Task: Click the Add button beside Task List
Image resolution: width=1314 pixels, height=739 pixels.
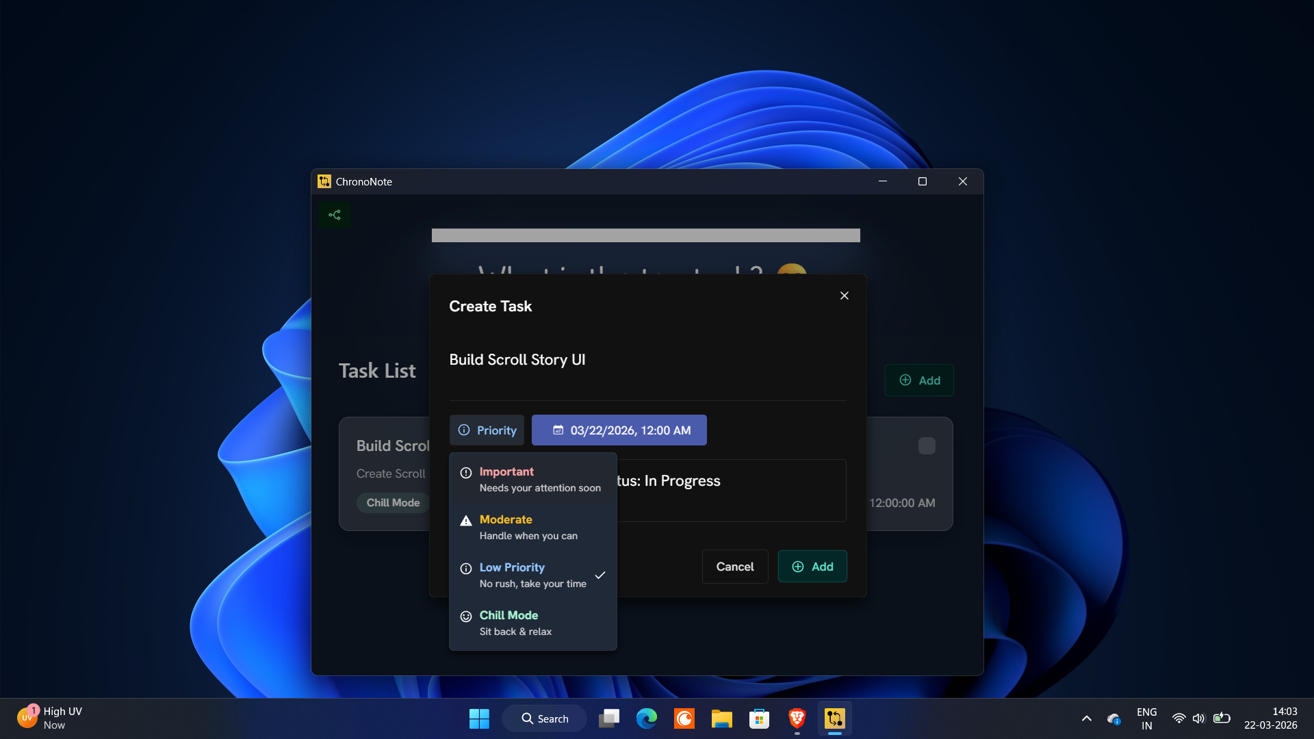Action: click(918, 380)
